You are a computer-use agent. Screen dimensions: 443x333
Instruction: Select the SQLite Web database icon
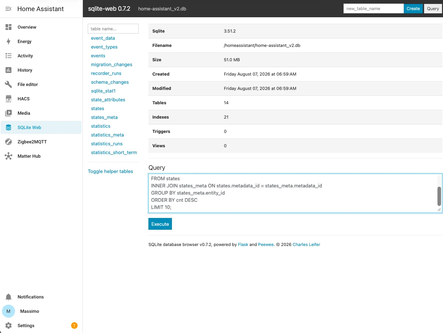tap(8, 127)
